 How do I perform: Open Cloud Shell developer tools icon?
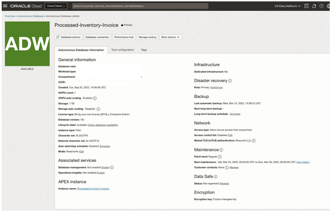click(x=306, y=6)
